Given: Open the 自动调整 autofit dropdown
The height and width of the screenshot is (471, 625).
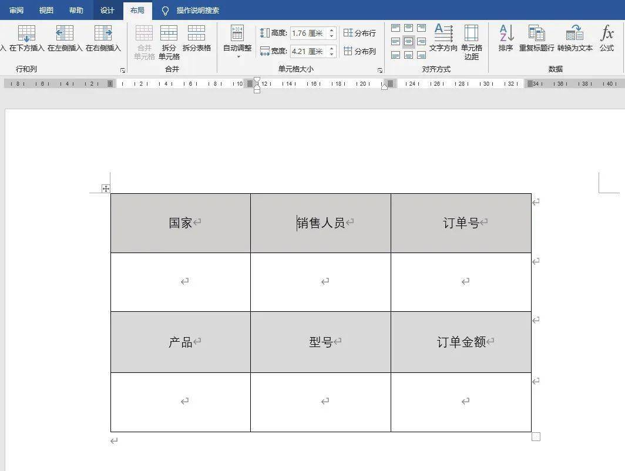Looking at the screenshot, I should [237, 42].
